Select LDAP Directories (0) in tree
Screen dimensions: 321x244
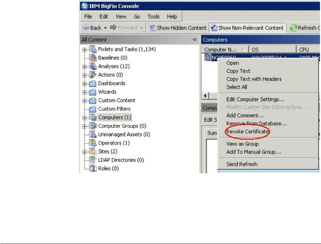click(x=121, y=160)
